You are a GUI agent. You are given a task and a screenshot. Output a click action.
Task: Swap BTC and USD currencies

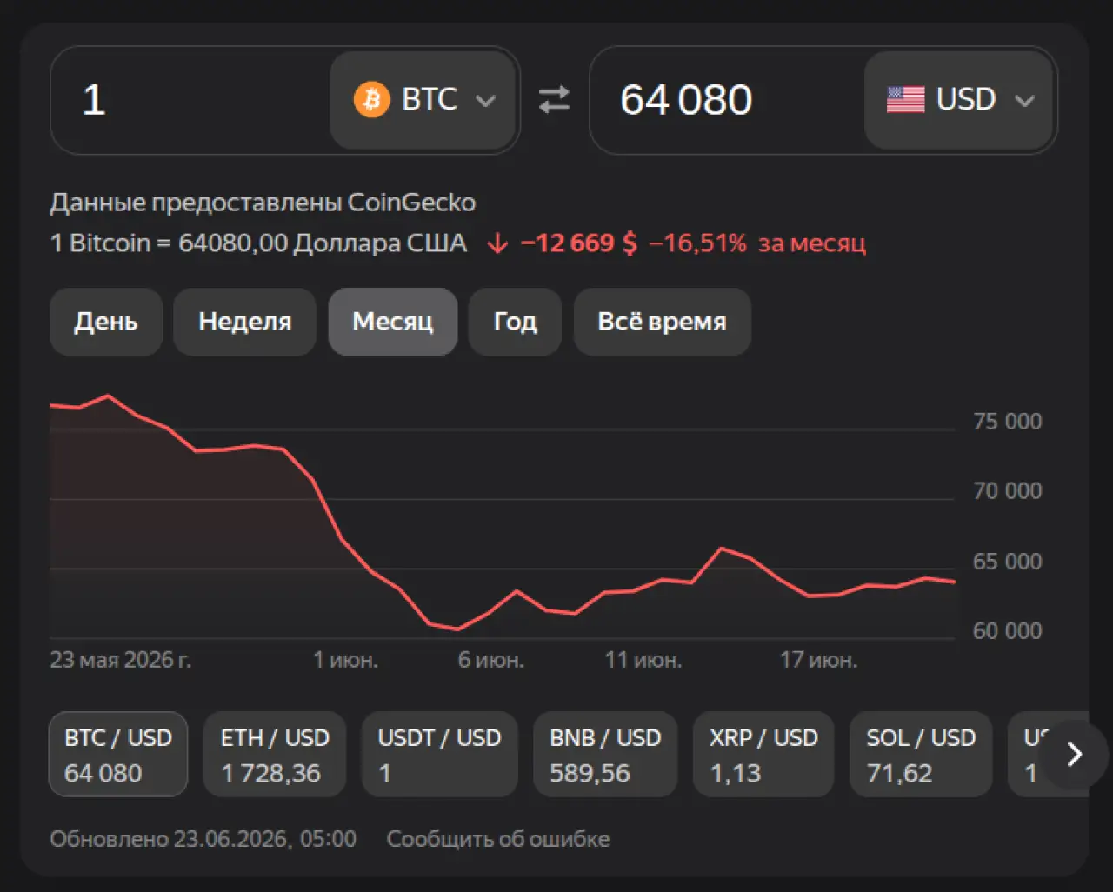coord(554,100)
